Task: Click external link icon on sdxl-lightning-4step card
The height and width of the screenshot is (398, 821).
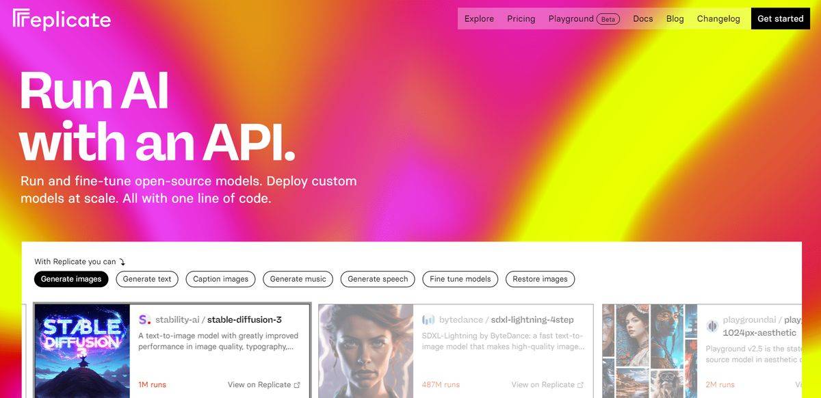Action: [580, 385]
